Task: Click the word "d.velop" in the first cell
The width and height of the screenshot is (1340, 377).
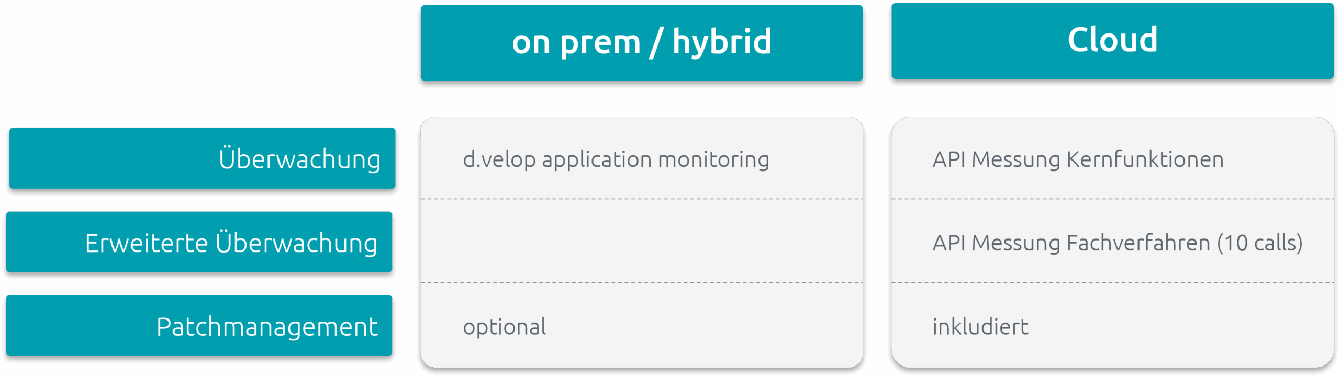Action: [x=499, y=159]
